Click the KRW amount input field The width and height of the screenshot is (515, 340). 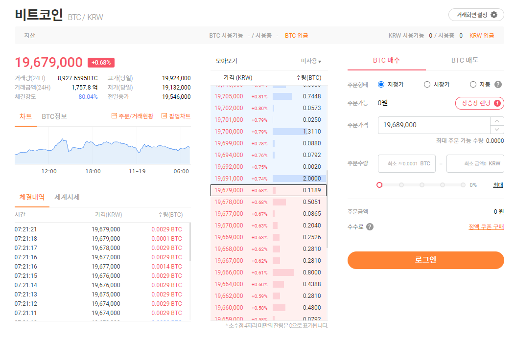pyautogui.click(x=475, y=163)
